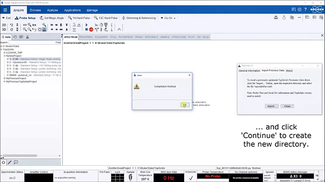Viewport: 325px width, 182px height.
Task: Collapse the MyNewProject tree node
Action: tap(5, 56)
